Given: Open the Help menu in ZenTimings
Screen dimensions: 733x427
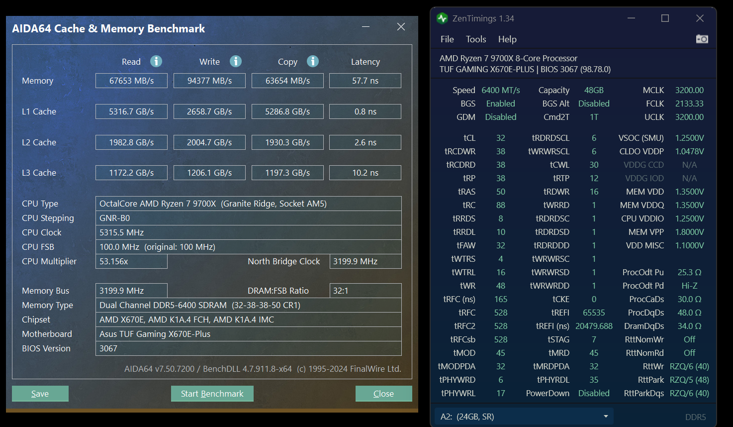Looking at the screenshot, I should [507, 39].
